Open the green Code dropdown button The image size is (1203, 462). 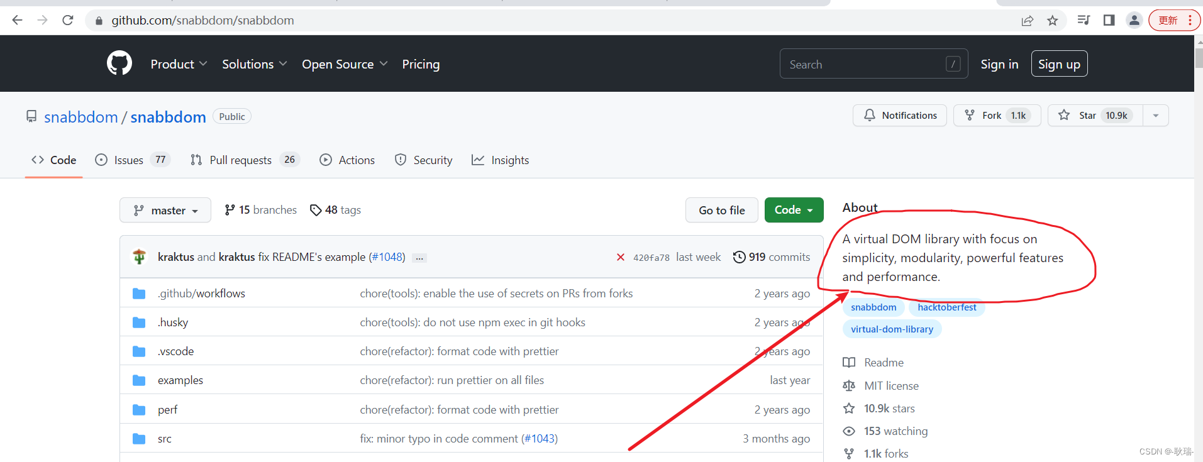(794, 210)
